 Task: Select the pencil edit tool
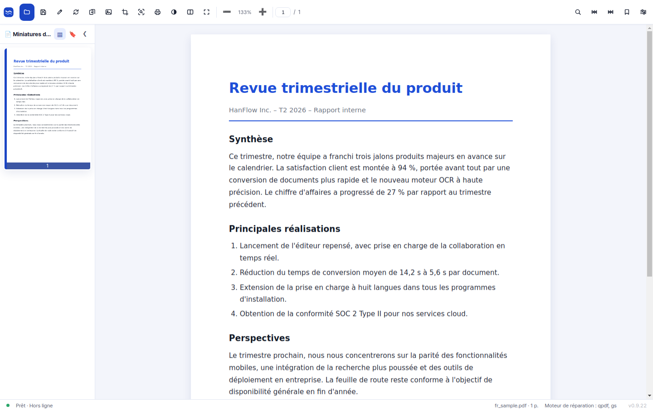(59, 12)
